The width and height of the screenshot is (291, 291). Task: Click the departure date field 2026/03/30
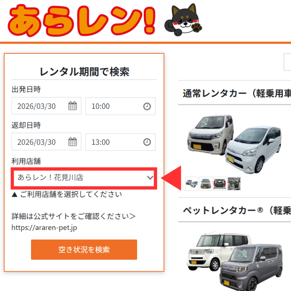coord(47,106)
